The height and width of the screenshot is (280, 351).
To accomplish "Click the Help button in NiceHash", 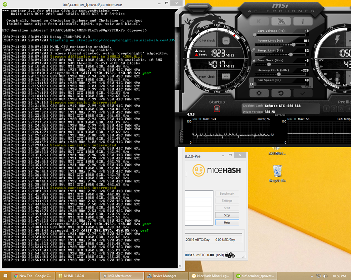I will (227, 222).
